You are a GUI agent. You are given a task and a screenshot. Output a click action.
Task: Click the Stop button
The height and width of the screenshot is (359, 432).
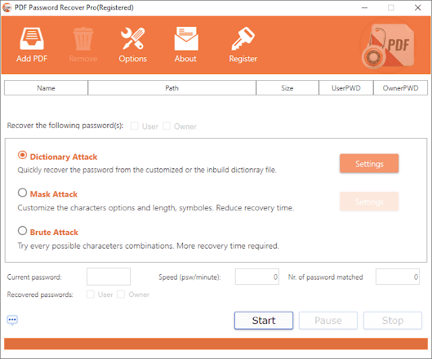[393, 321]
